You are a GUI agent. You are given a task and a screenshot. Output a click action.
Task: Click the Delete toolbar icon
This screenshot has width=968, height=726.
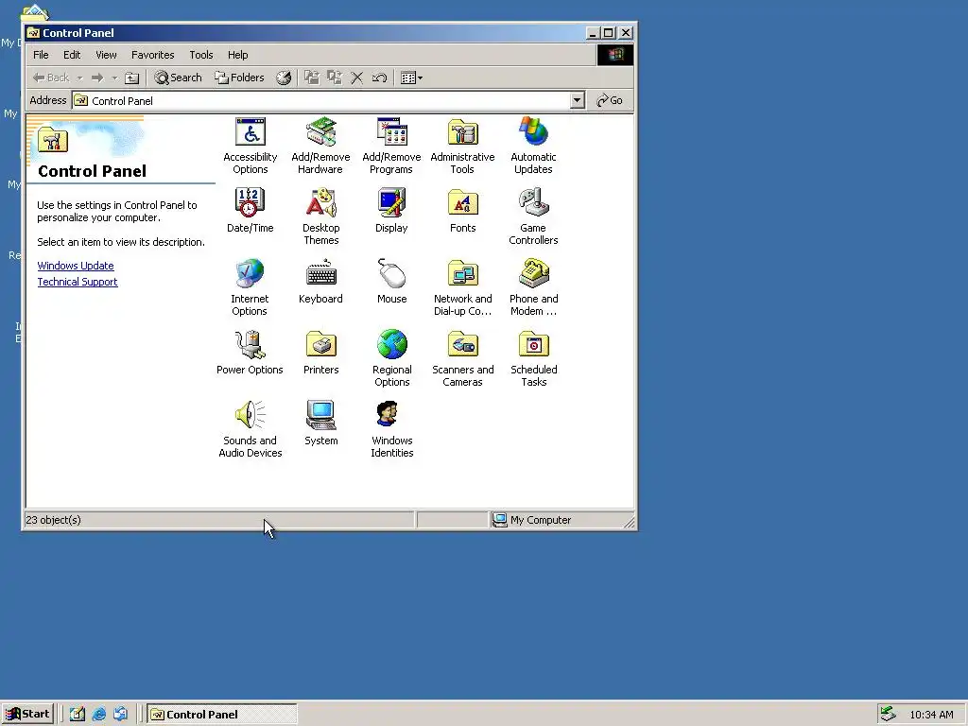(x=356, y=78)
